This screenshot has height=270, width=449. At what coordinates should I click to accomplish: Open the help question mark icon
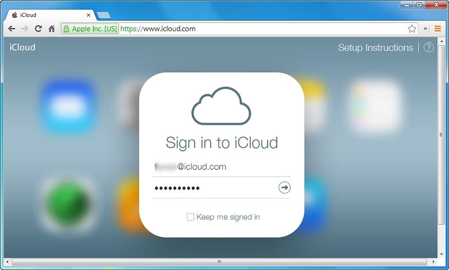(x=428, y=48)
